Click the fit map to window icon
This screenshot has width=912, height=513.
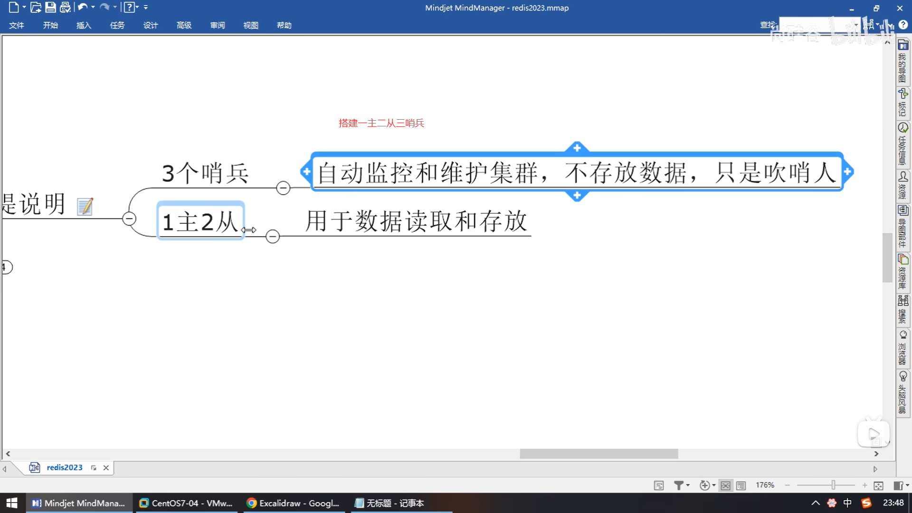click(878, 485)
